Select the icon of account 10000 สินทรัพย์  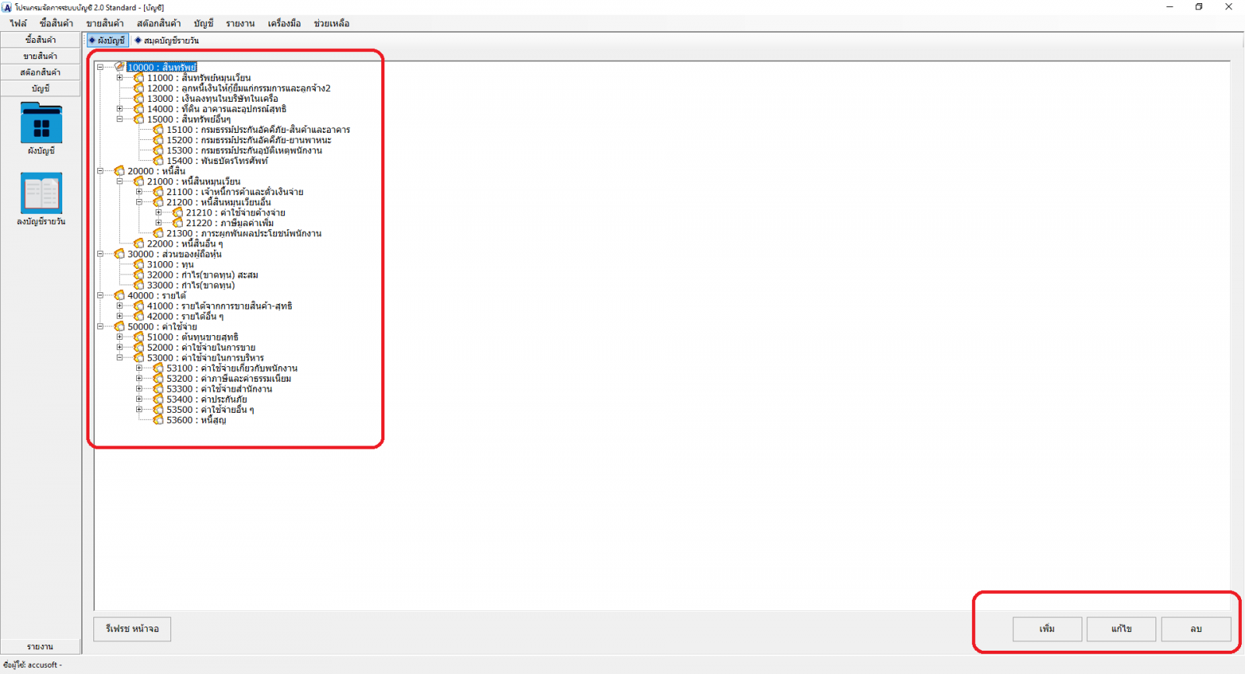(119, 67)
